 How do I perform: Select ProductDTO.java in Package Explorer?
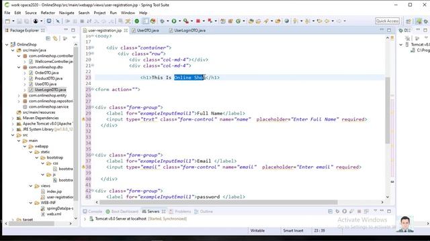pos(48,78)
